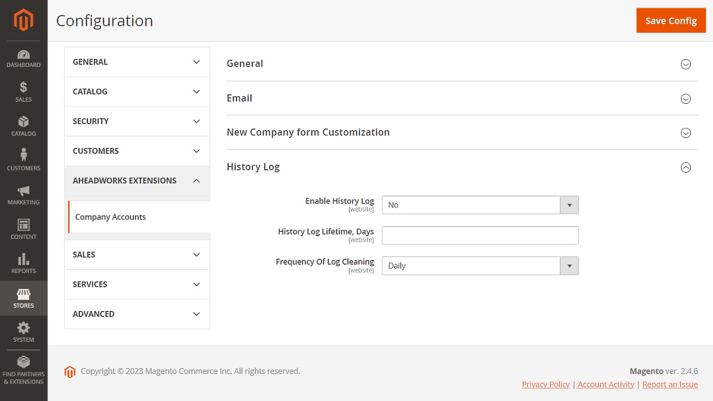This screenshot has height=401, width=713.
Task: Open the Sales dollar icon menu
Action: pyautogui.click(x=24, y=93)
